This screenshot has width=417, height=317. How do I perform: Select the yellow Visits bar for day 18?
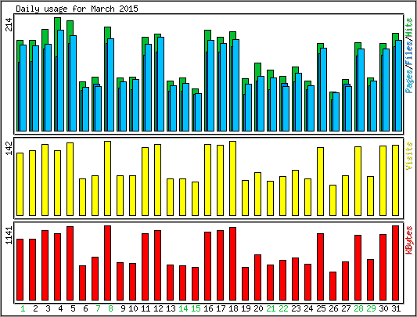pyautogui.click(x=232, y=178)
